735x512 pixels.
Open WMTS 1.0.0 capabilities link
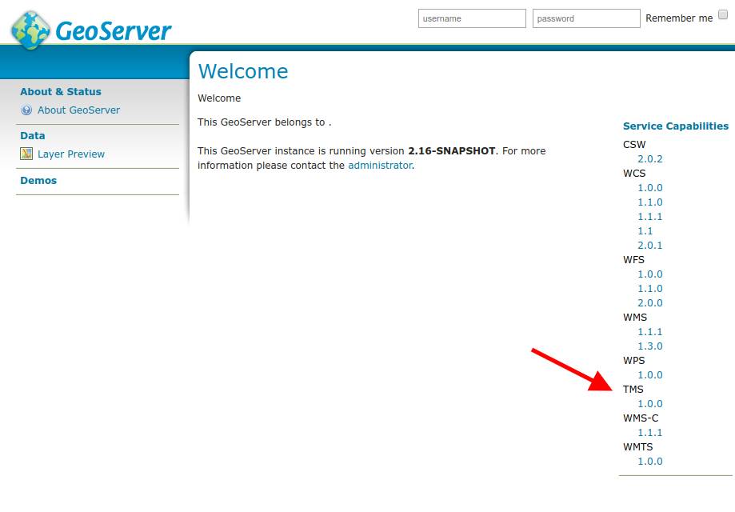[x=649, y=462]
